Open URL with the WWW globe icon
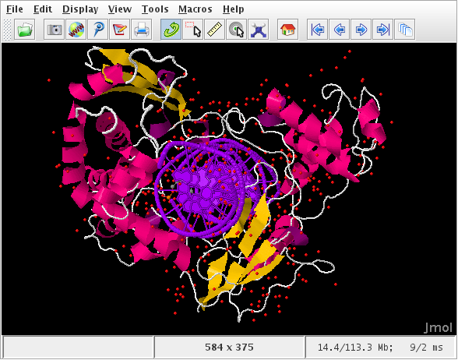This screenshot has height=360, width=458. pos(76,30)
